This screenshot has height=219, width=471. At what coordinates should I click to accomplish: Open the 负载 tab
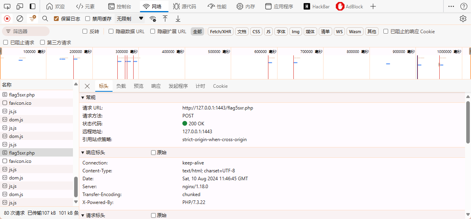(121, 86)
